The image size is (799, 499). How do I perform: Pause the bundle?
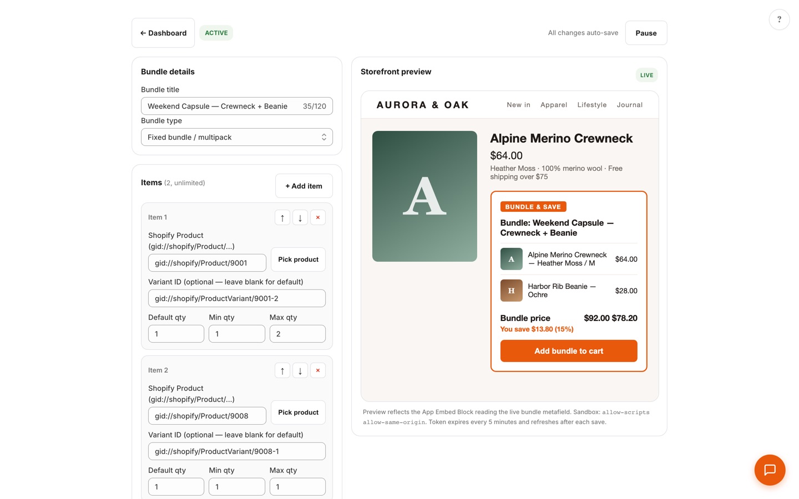[x=646, y=33]
